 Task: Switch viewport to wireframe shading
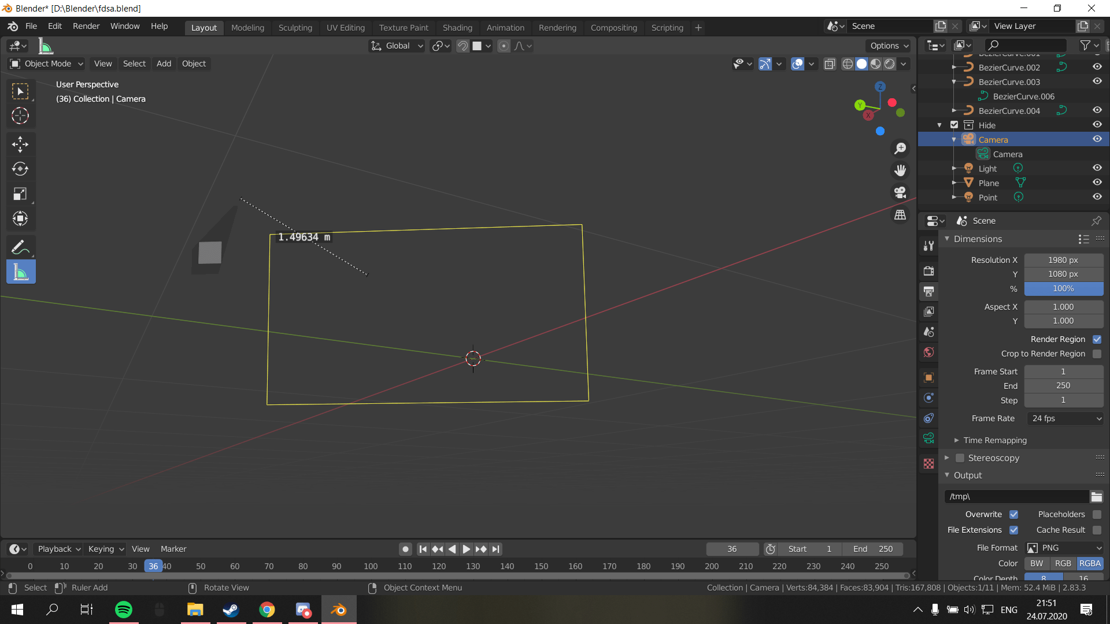point(847,64)
